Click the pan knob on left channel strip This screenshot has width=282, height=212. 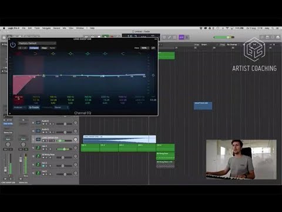pos(8,144)
